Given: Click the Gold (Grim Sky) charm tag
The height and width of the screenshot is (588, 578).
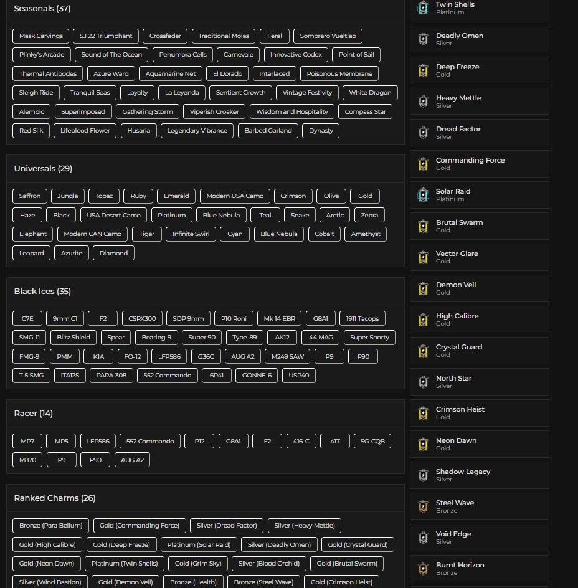Looking at the screenshot, I should point(198,563).
